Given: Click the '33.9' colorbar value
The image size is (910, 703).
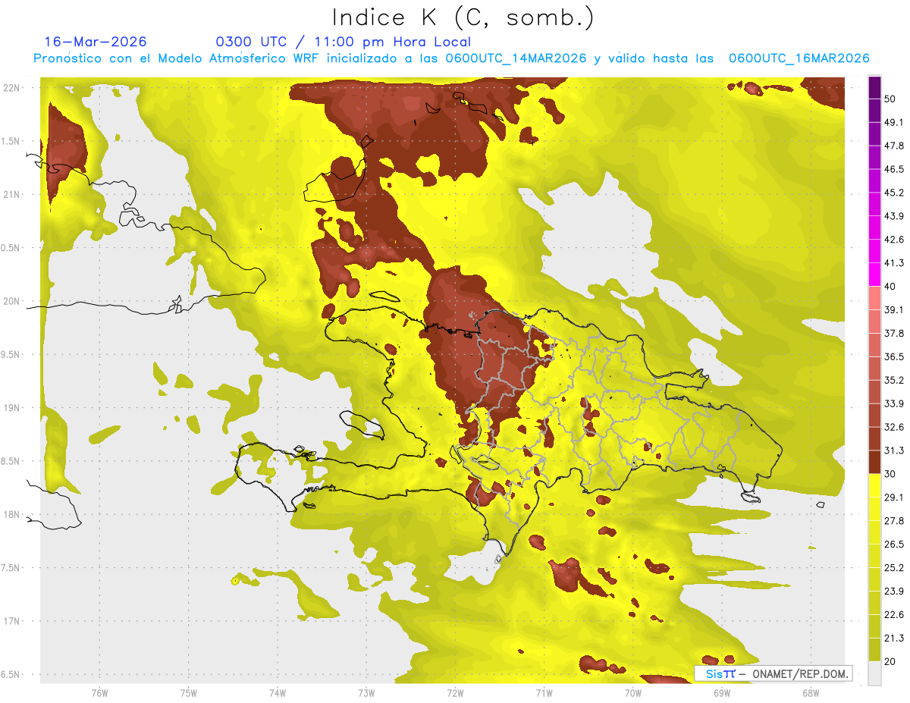Looking at the screenshot, I should pos(894,403).
